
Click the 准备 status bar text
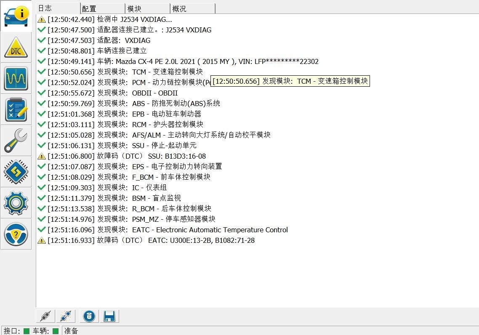tap(71, 331)
